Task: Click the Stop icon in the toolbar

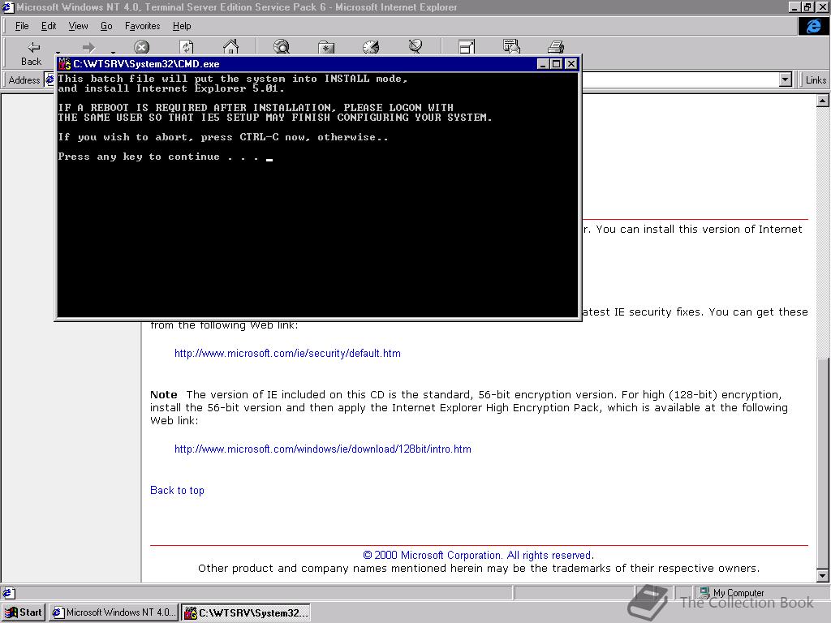Action: click(x=141, y=47)
